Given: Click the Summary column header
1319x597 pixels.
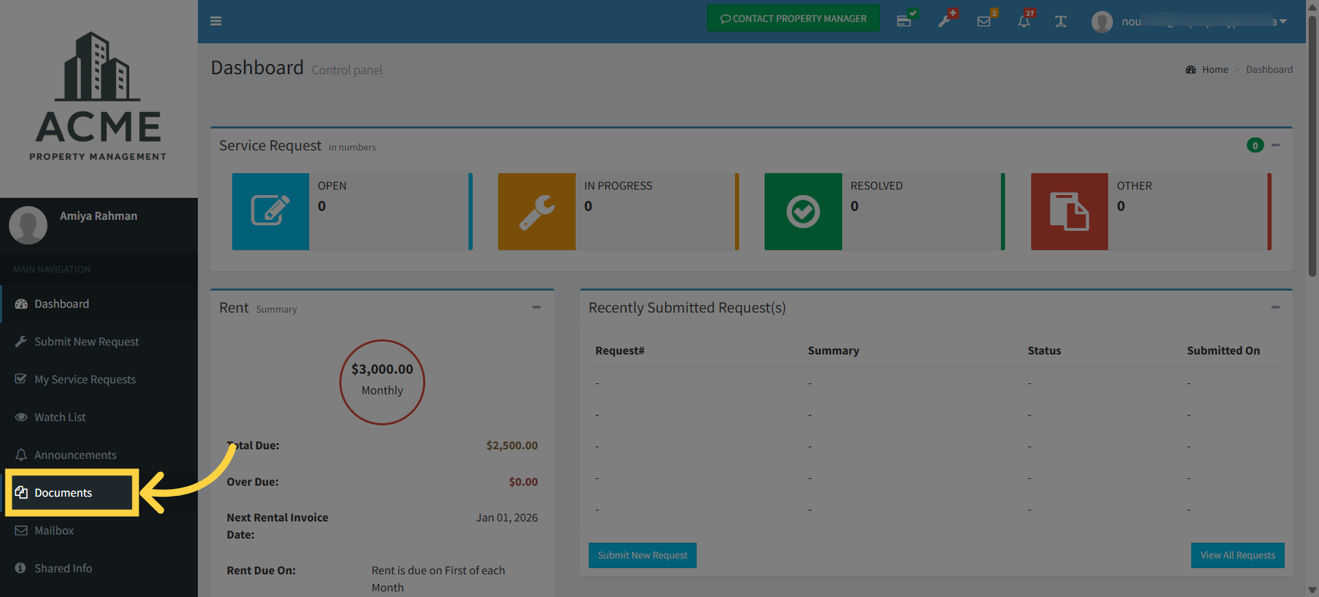Looking at the screenshot, I should click(833, 350).
